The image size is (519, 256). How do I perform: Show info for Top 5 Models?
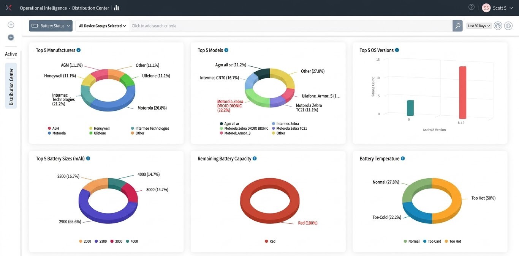click(x=226, y=50)
